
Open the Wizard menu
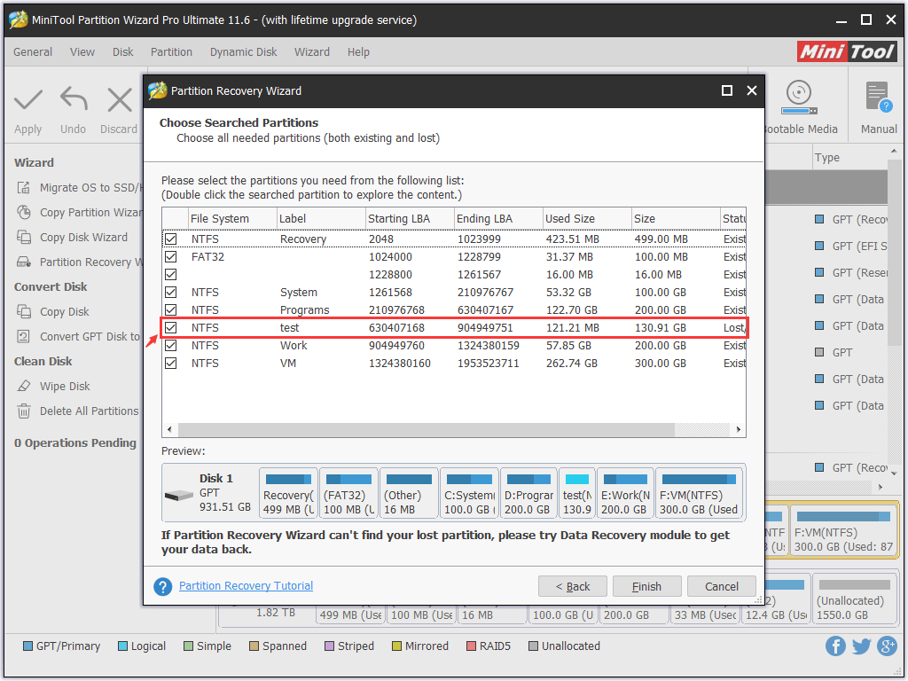pos(312,52)
